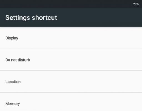Screen dimensions: 142x111
Task: Add the Memory settings shortcut
Action: click(71, 102)
